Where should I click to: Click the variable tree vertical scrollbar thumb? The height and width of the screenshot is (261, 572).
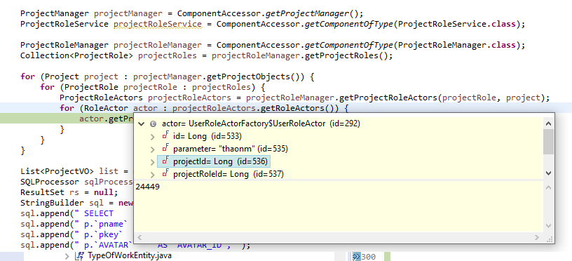tap(548, 141)
